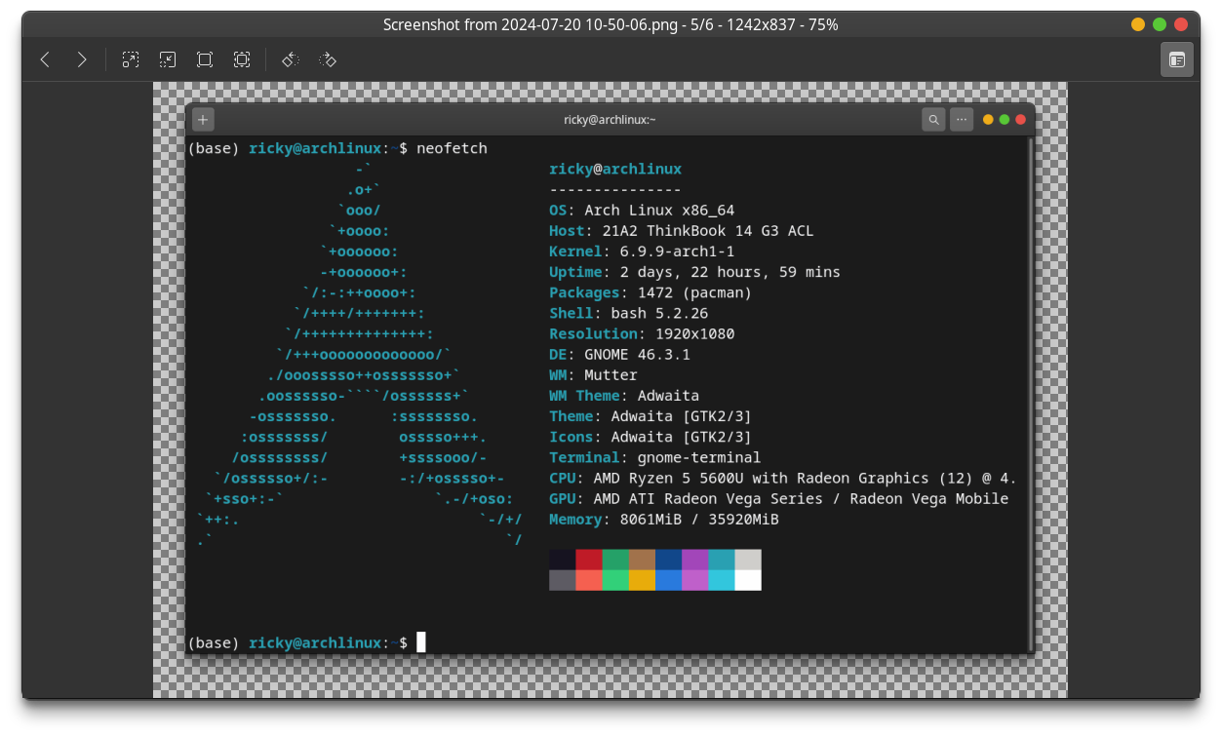This screenshot has height=736, width=1222.
Task: Go to the previous image
Action: point(45,59)
